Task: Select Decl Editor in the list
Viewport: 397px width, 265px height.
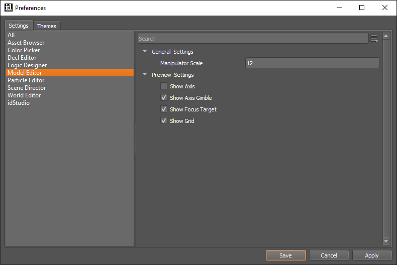Action: (70, 58)
